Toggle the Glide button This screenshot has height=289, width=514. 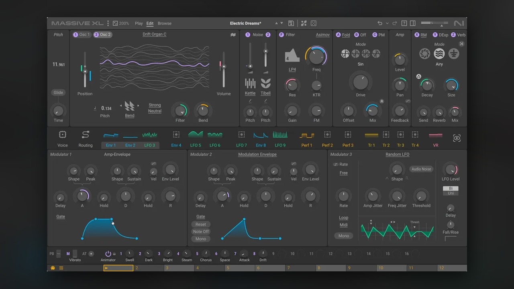[x=58, y=92]
